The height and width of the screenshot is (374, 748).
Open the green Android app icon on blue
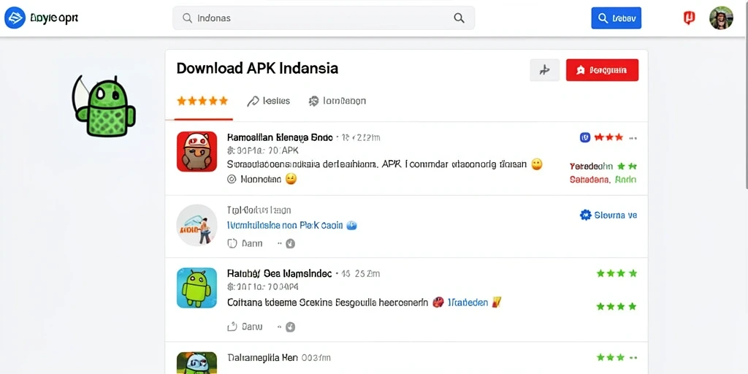click(196, 288)
